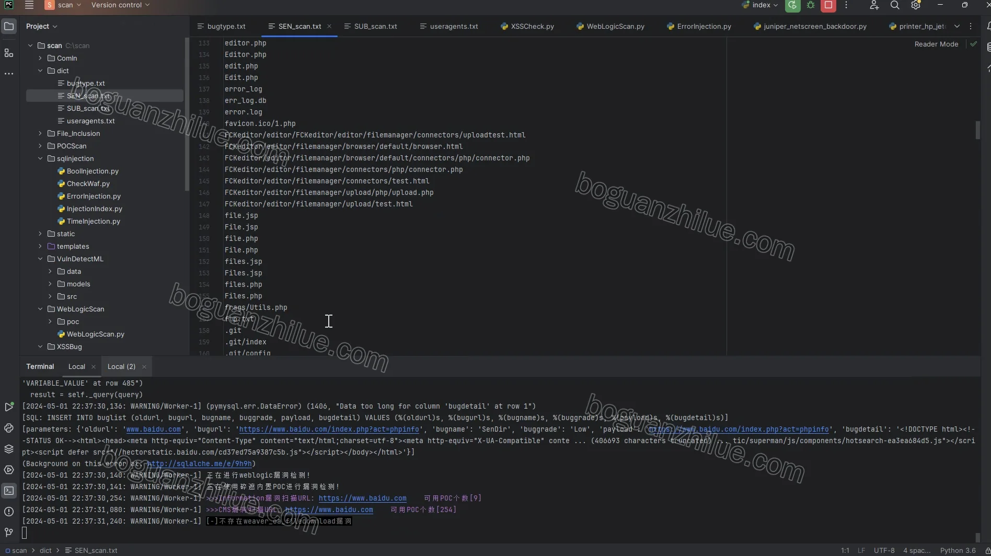991x556 pixels.
Task: Open Search Everywhere magnifier
Action: click(895, 5)
